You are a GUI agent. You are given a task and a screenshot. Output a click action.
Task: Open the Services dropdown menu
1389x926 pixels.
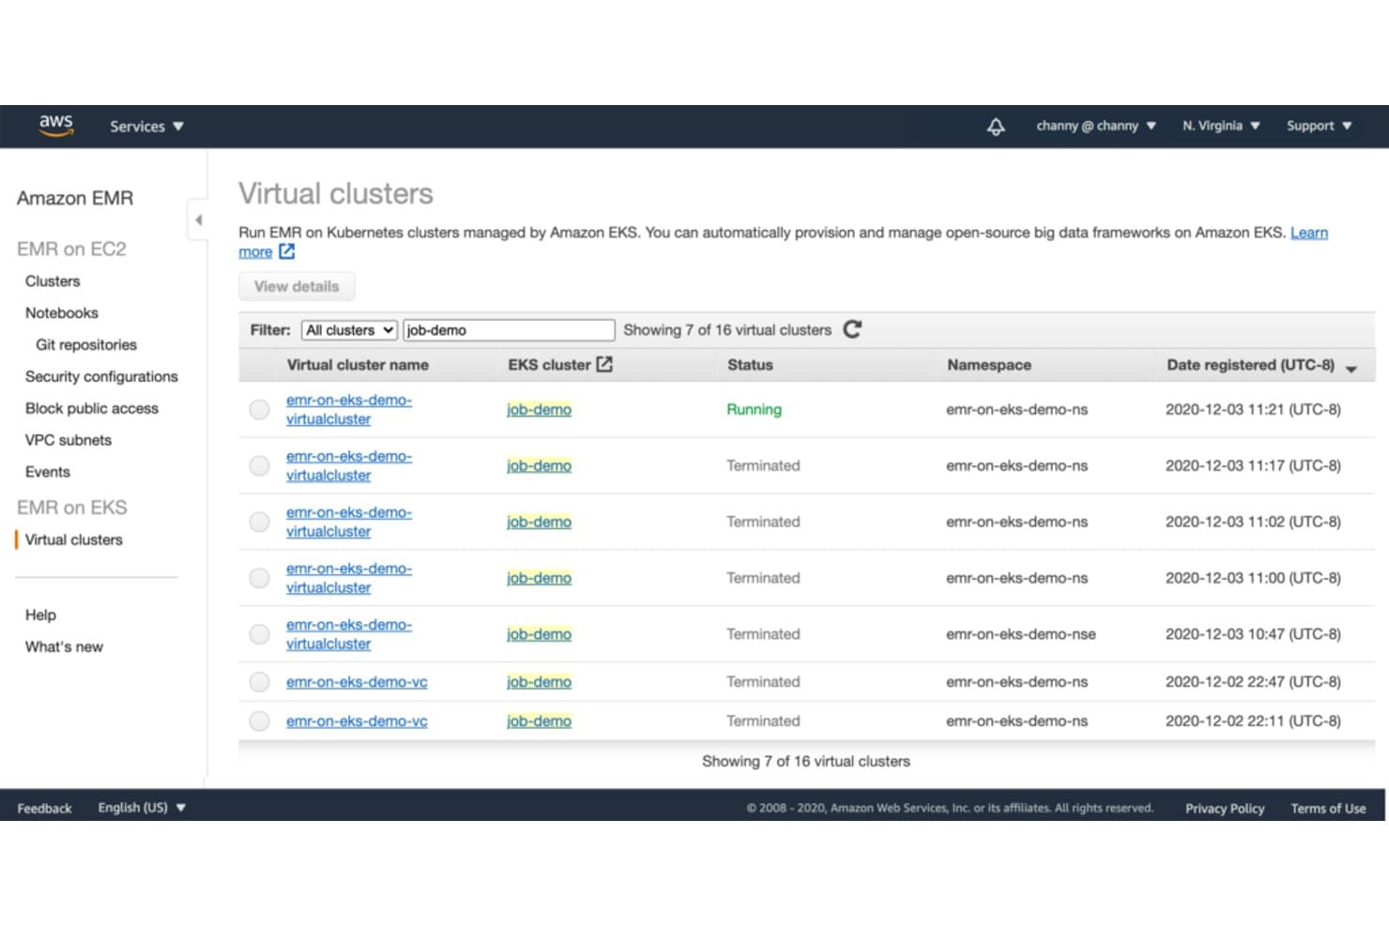(146, 127)
